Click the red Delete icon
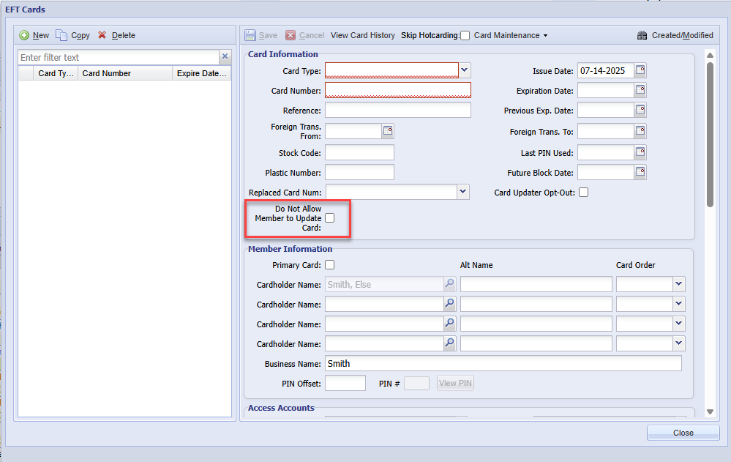Screen dimensions: 731x462 [x=102, y=35]
